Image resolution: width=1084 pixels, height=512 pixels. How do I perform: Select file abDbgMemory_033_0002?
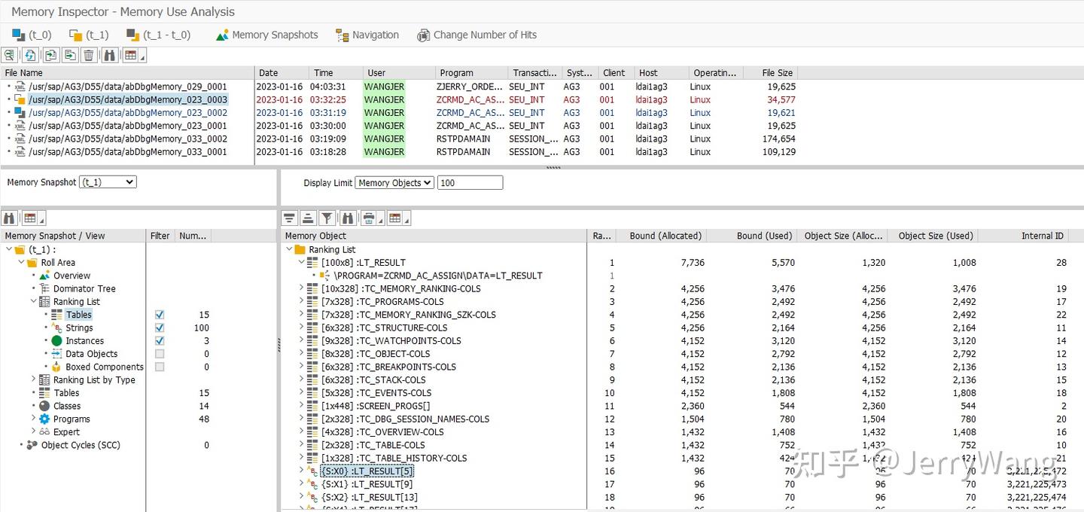click(128, 139)
